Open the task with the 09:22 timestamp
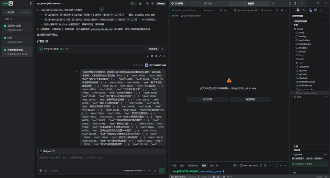 click(17, 28)
